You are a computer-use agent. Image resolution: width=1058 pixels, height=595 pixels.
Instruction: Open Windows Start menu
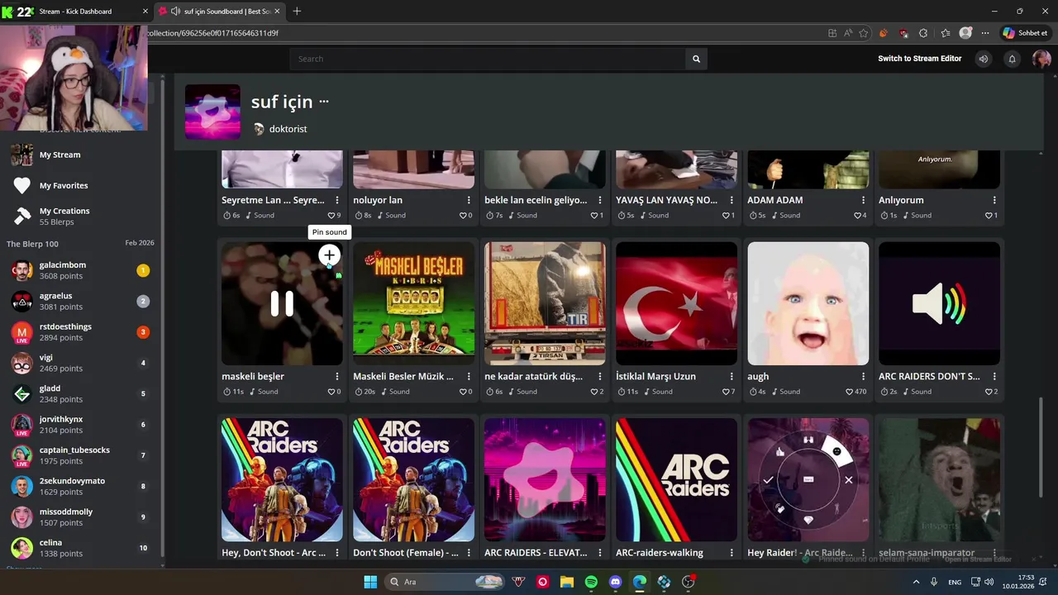coord(370,582)
